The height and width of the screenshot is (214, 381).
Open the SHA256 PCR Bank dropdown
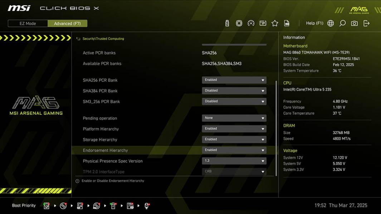[x=234, y=80]
